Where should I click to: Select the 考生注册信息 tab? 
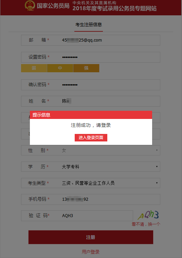pos(89,25)
